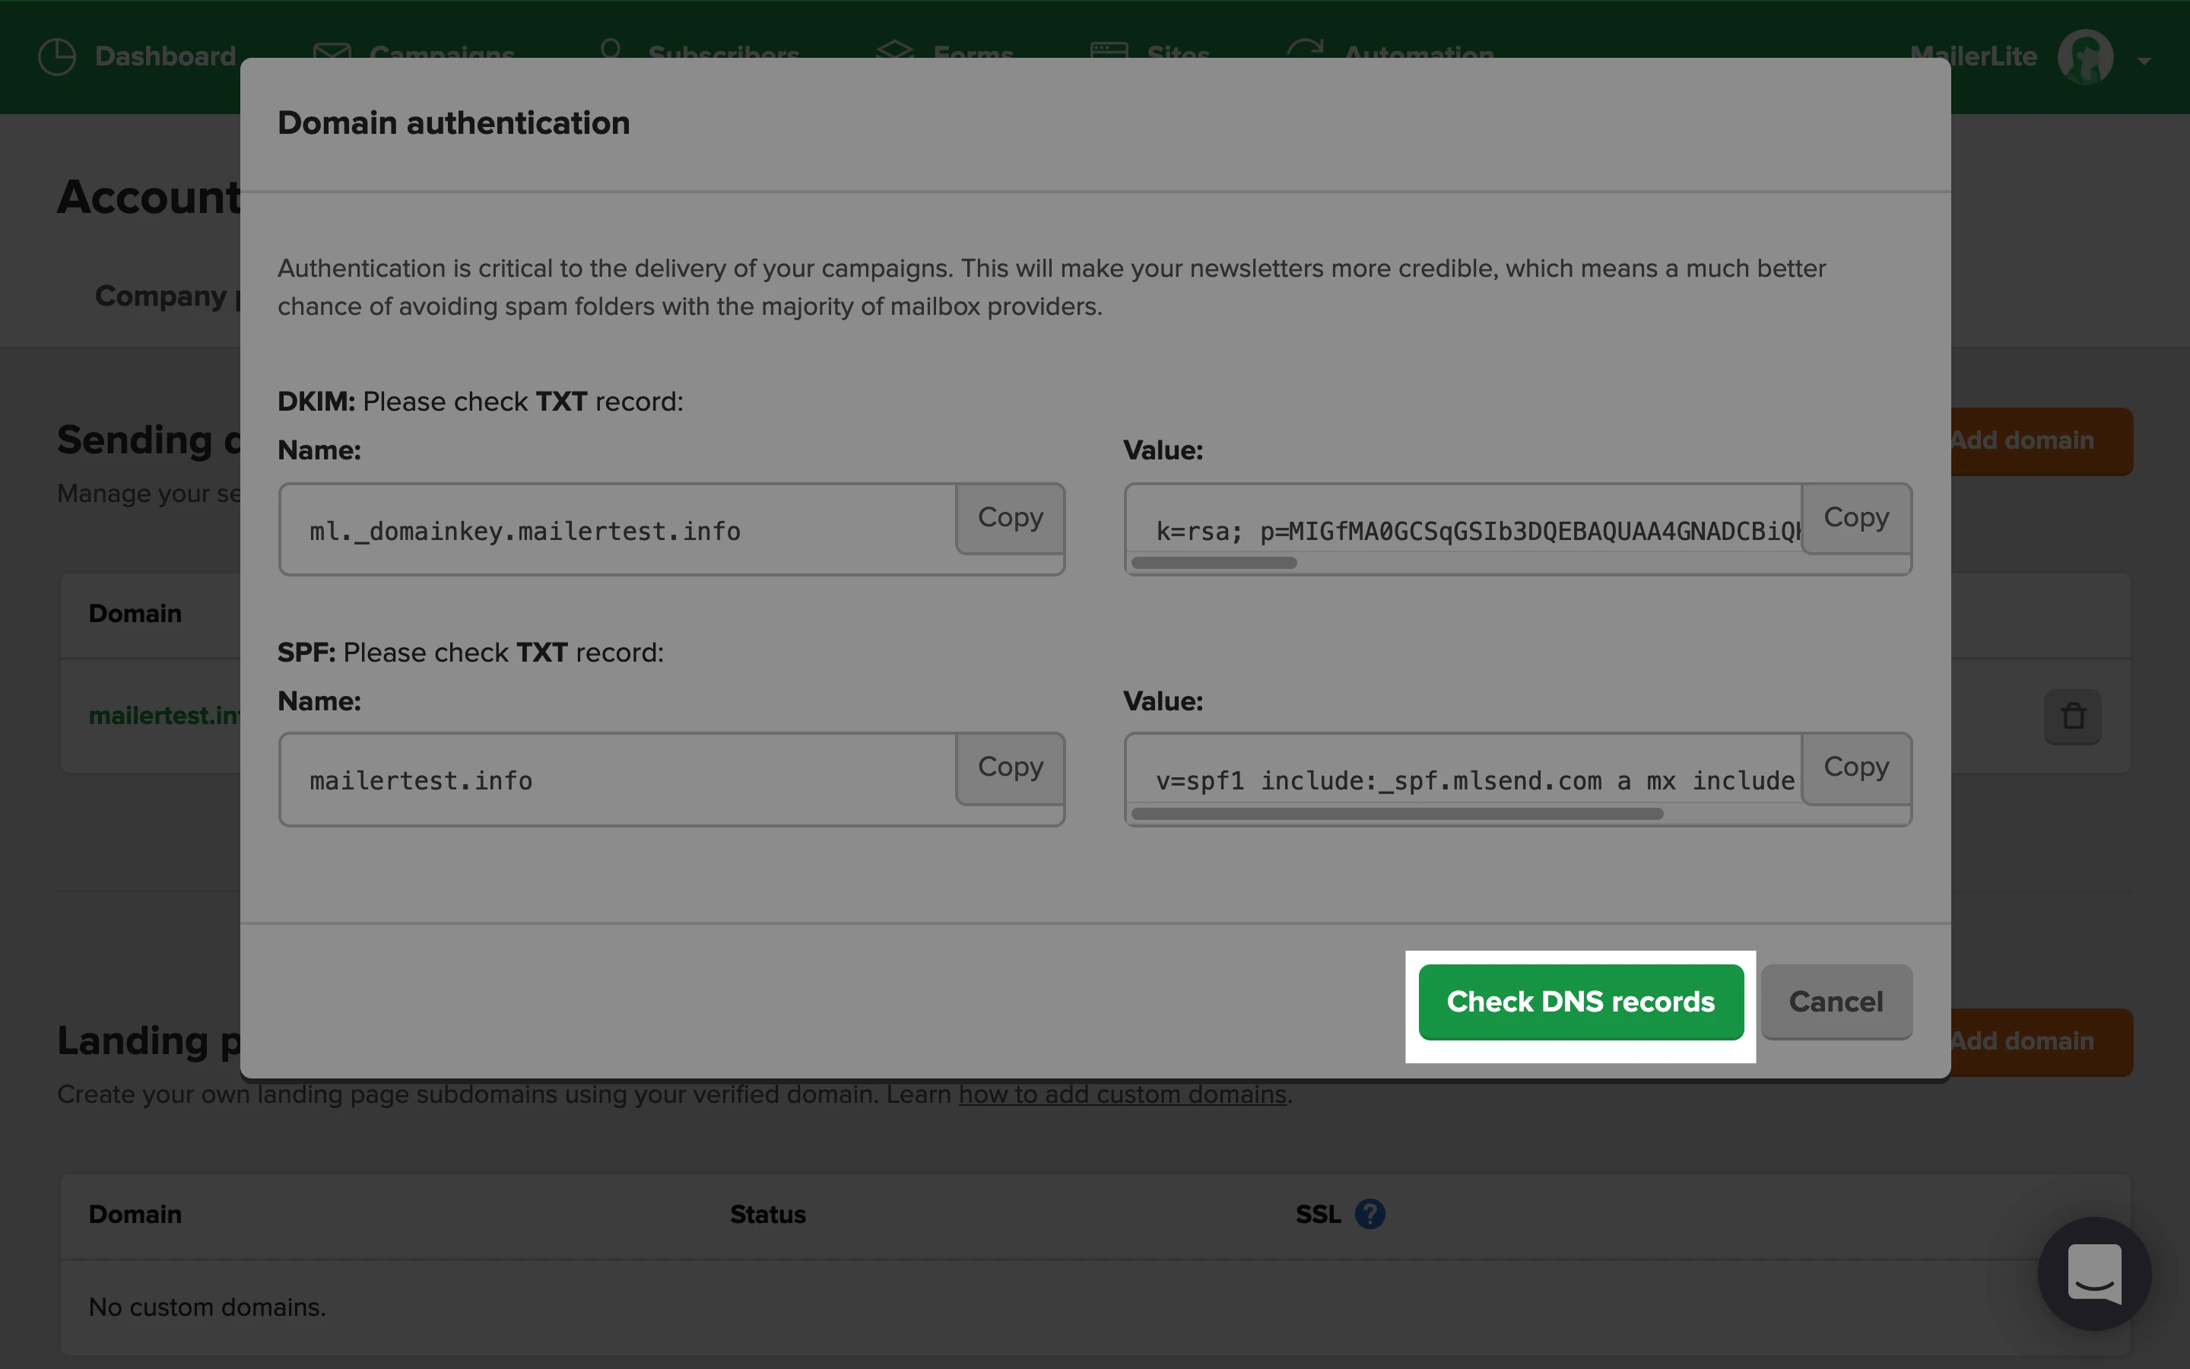This screenshot has height=1369, width=2190.
Task: Copy the SPF record value
Action: pyautogui.click(x=1855, y=768)
